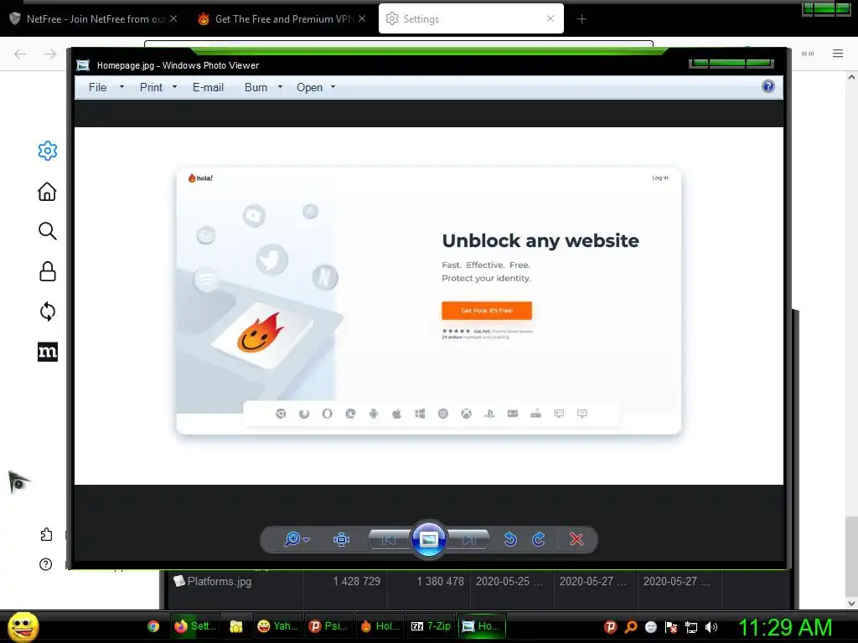Go to the previous image
The height and width of the screenshot is (643, 858).
tap(389, 540)
